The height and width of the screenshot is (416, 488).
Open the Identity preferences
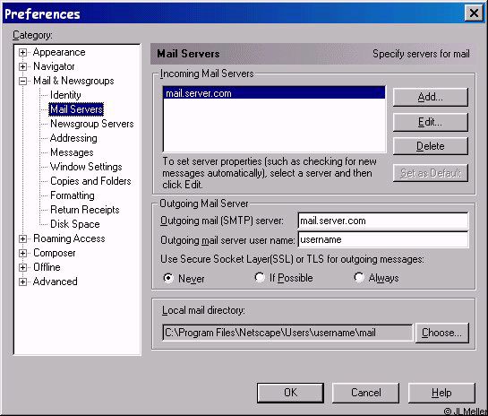pyautogui.click(x=65, y=95)
